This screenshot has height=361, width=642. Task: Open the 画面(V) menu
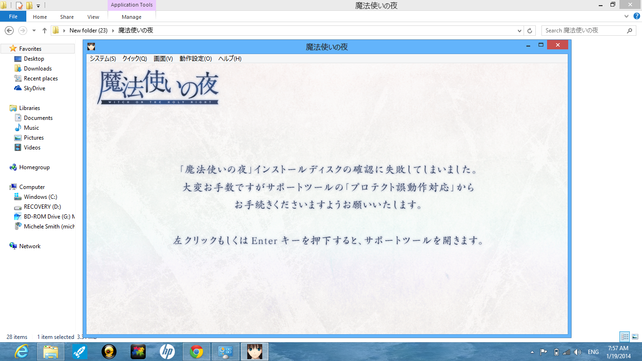(x=163, y=59)
